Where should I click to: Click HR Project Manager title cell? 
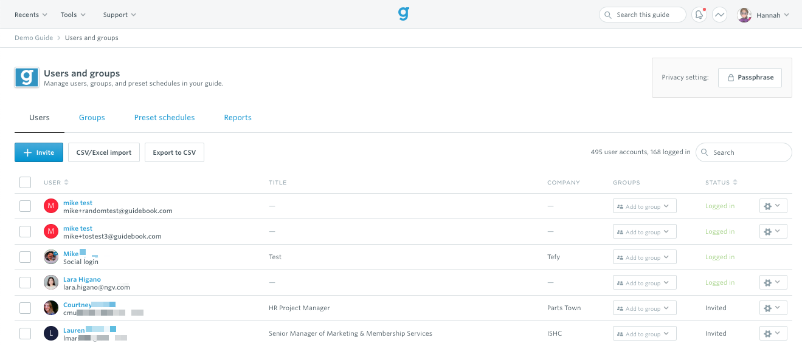click(x=299, y=308)
